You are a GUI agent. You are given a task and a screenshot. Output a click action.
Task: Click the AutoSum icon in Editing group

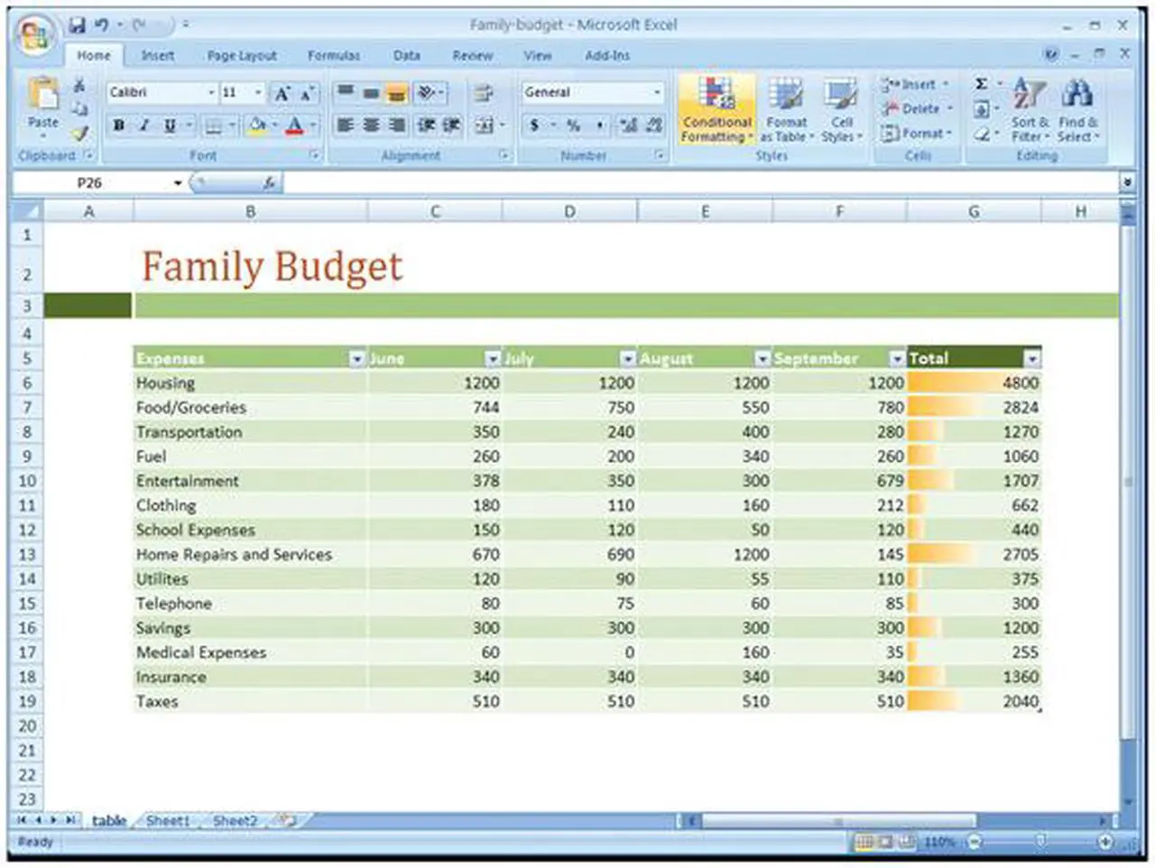tap(979, 83)
